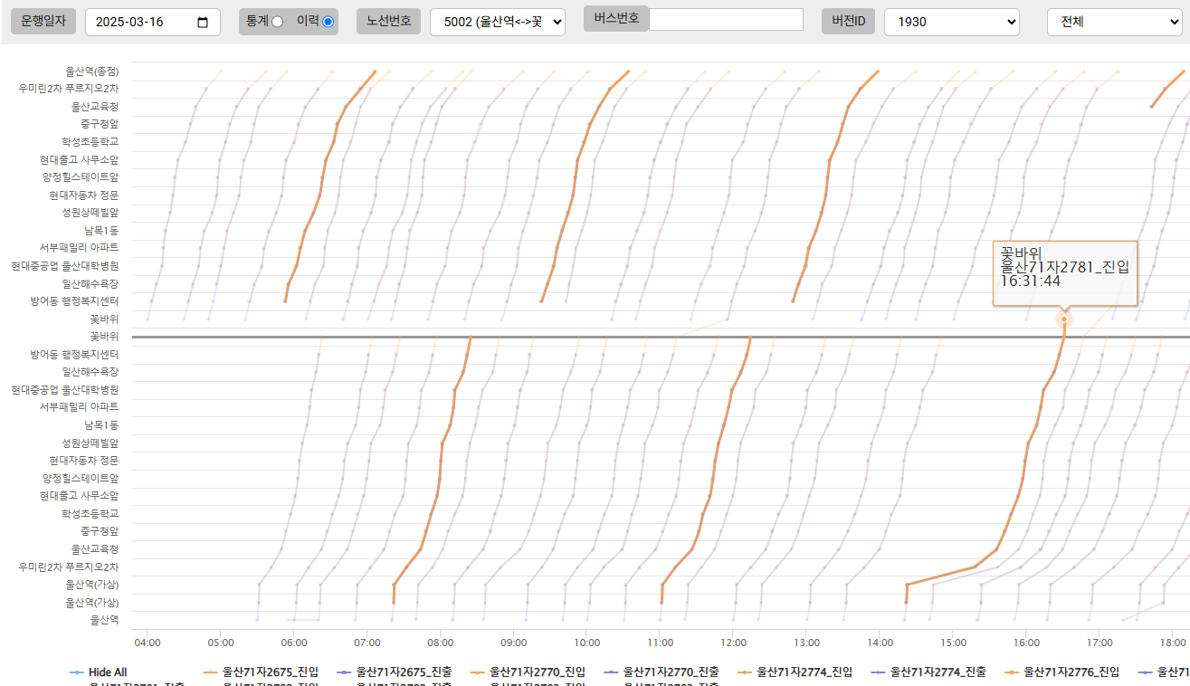
Task: Click the 버전ID label
Action: coord(848,22)
